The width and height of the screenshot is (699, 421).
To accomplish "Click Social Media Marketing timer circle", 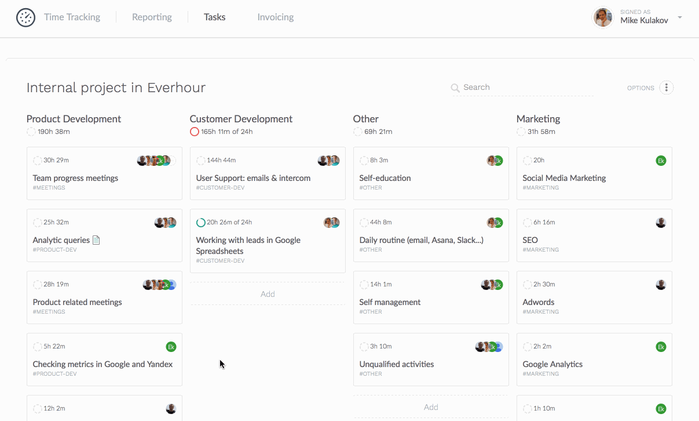I will pos(528,161).
